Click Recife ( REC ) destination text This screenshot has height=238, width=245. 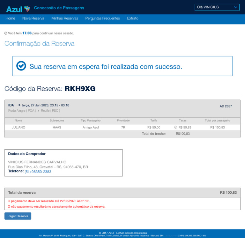pyautogui.click(x=50, y=111)
